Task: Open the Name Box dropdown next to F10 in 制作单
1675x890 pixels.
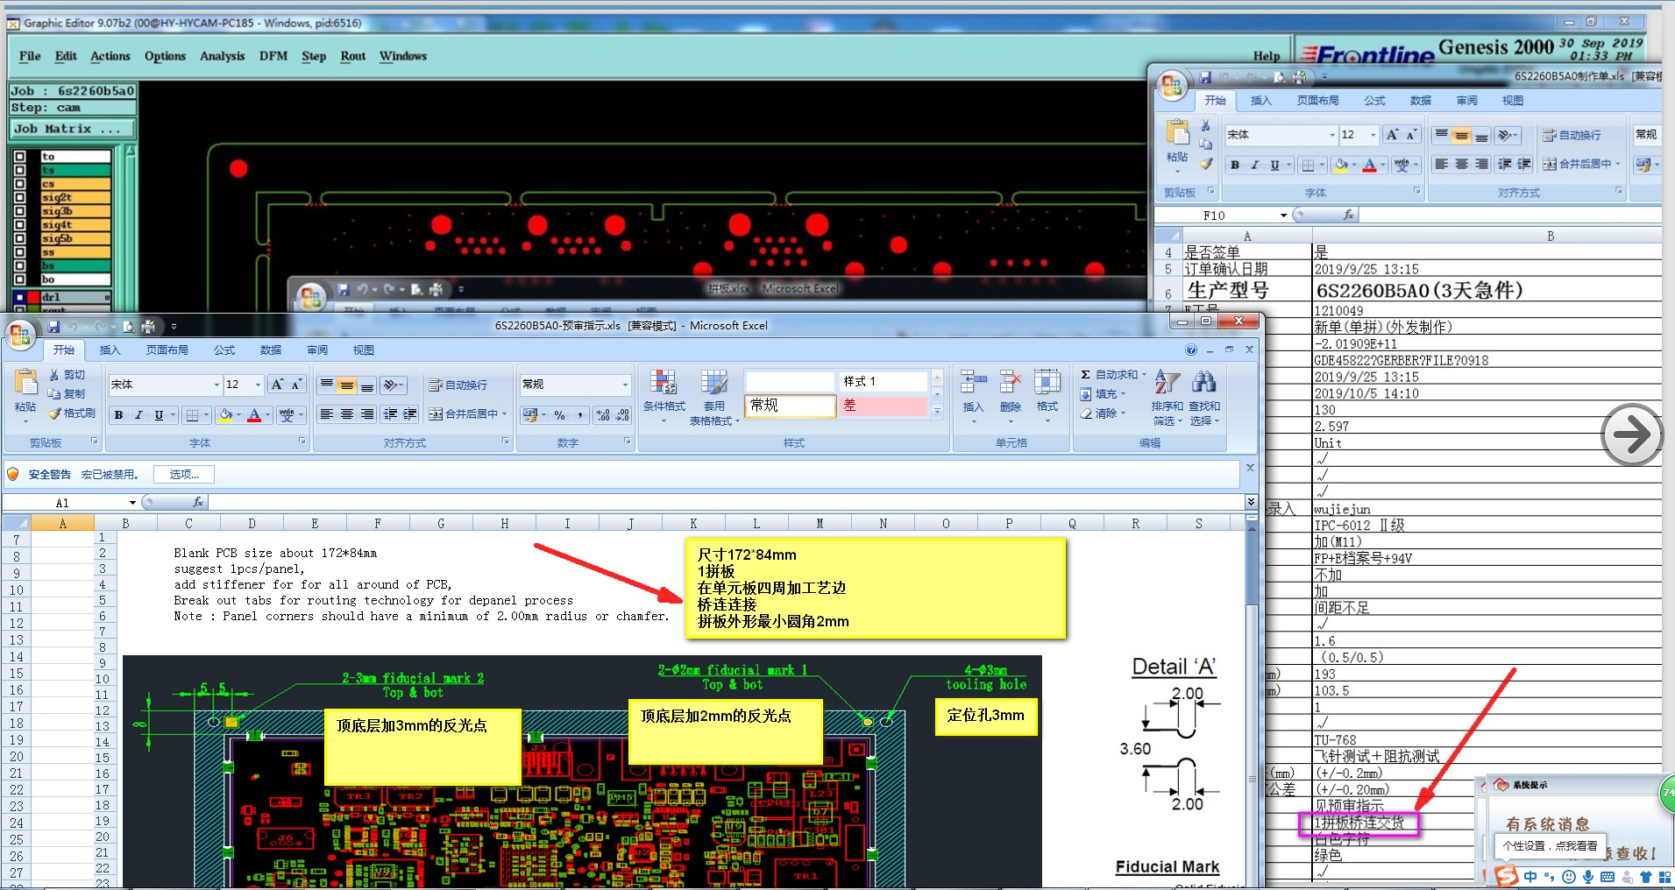Action: [1283, 215]
